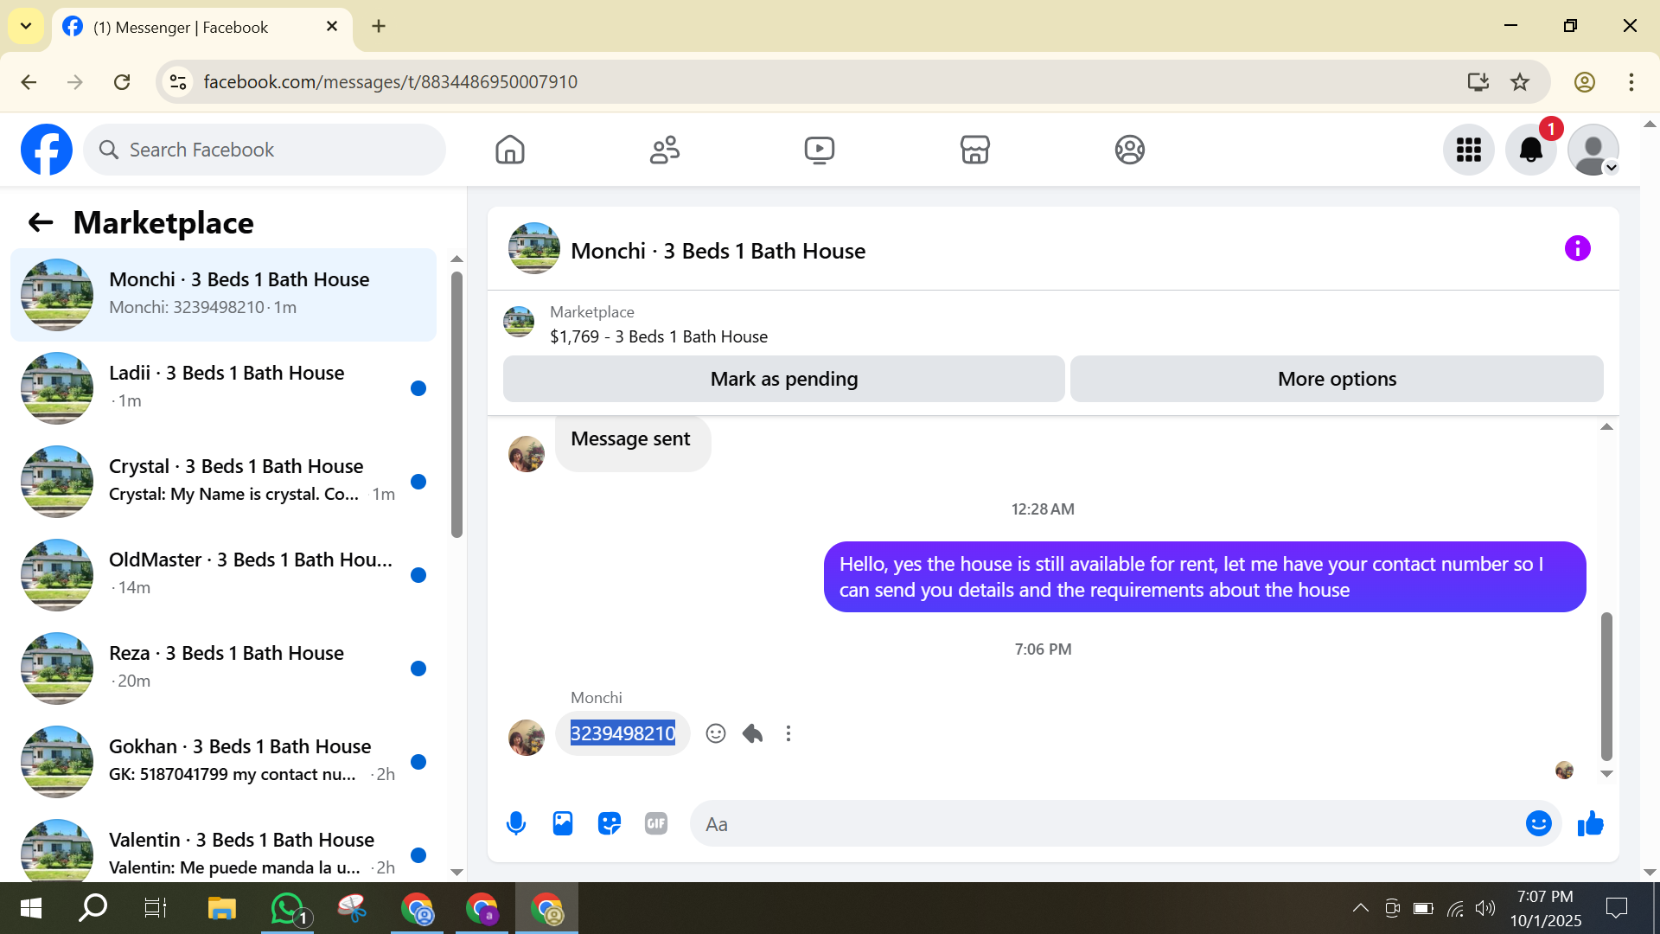
Task: Show hidden system tray icons
Action: point(1360,908)
